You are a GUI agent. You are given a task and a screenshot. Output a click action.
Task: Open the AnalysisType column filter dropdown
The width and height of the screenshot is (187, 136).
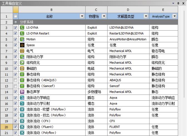[174, 16]
